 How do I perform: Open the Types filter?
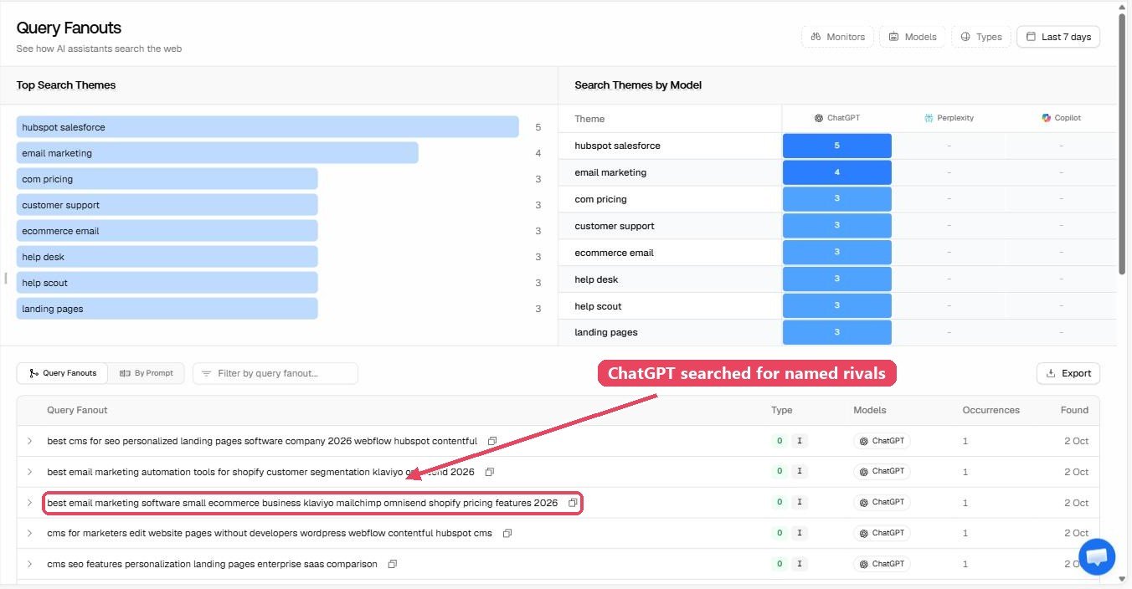981,37
